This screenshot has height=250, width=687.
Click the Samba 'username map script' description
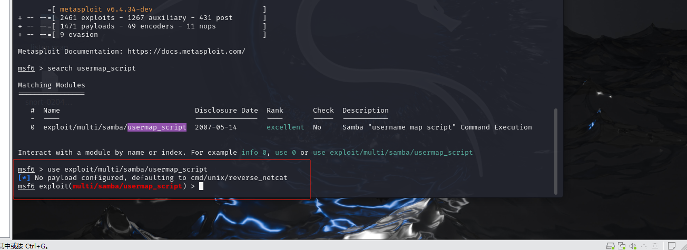click(x=437, y=127)
